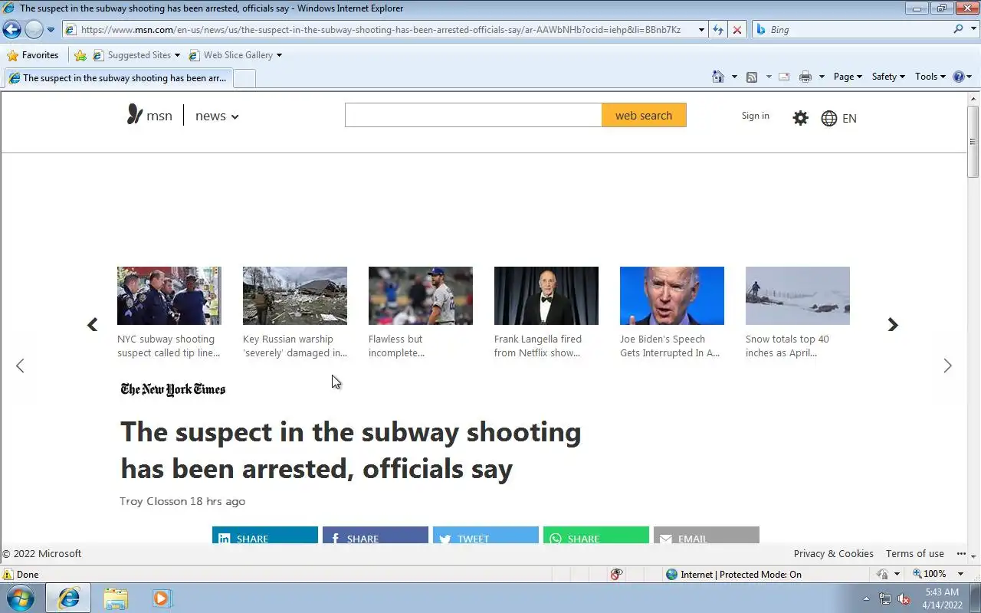The width and height of the screenshot is (981, 613).
Task: Click the magnifier search icon in Bing box
Action: 958,29
